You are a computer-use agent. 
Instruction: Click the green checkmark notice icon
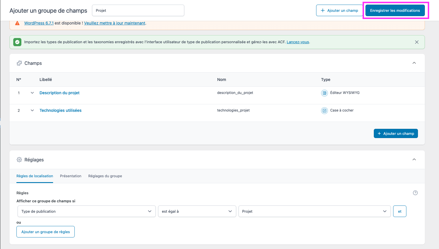17,42
